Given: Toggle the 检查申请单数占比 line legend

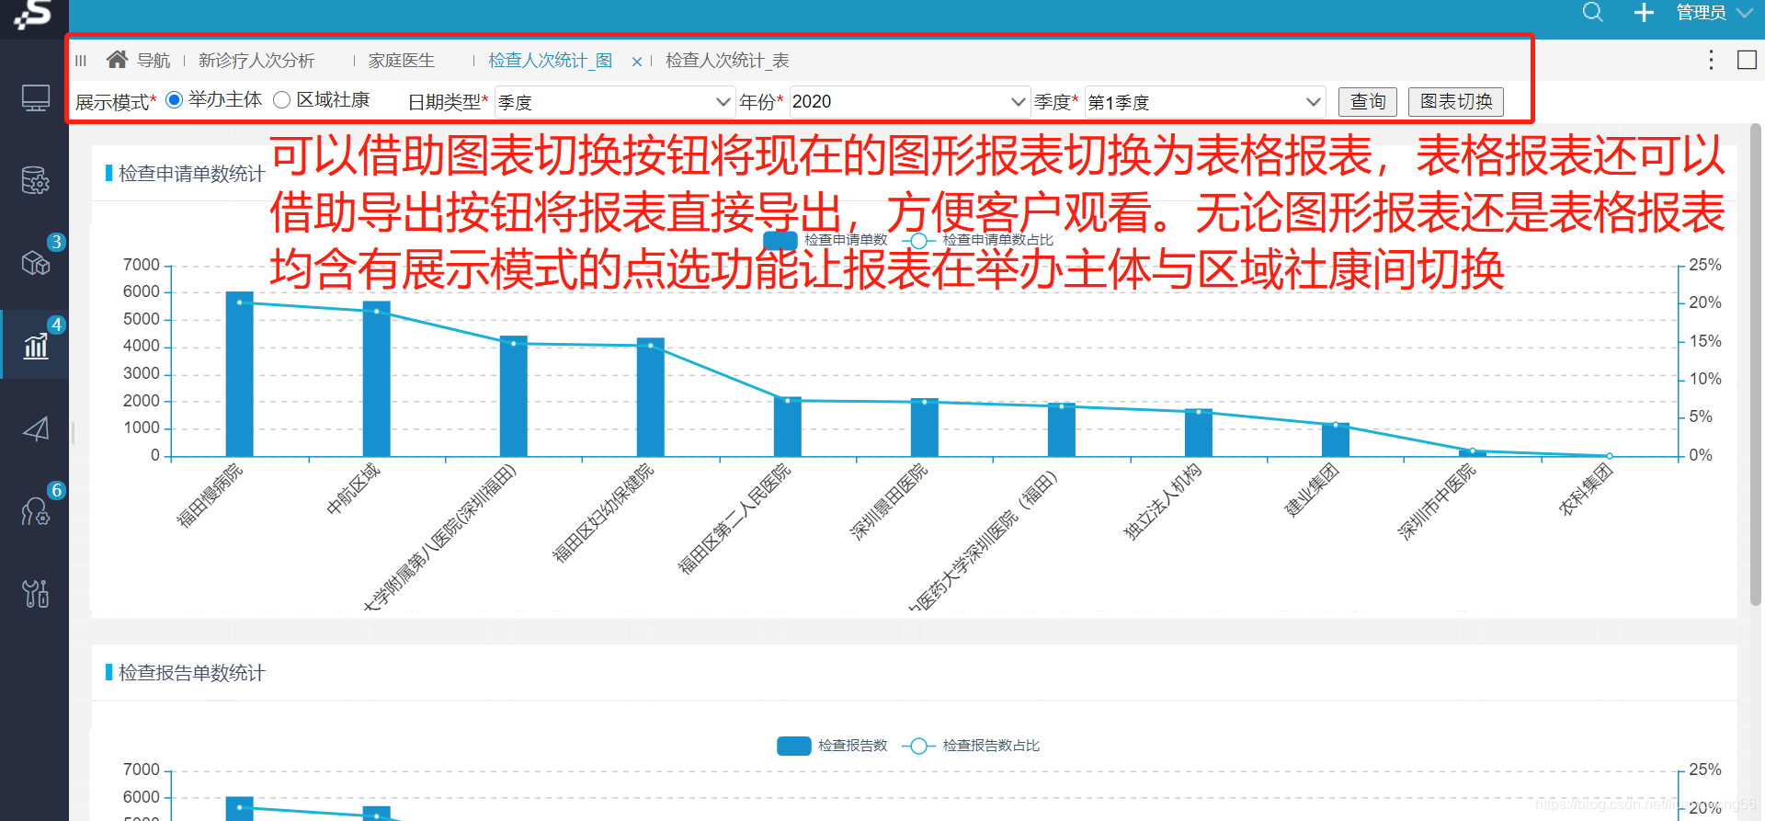Looking at the screenshot, I should [978, 240].
